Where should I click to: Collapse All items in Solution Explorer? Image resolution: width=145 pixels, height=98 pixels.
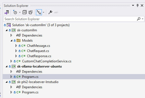pyautogui.click(x=24, y=12)
